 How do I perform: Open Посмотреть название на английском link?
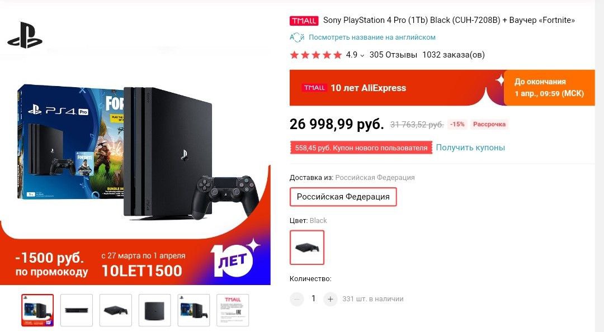pos(372,37)
